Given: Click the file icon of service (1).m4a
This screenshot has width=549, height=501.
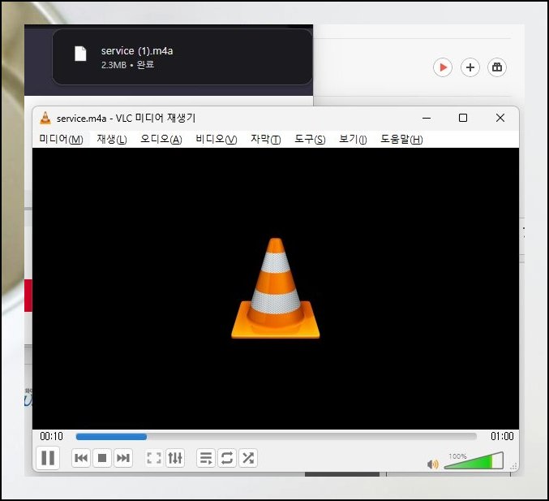Looking at the screenshot, I should click(80, 54).
